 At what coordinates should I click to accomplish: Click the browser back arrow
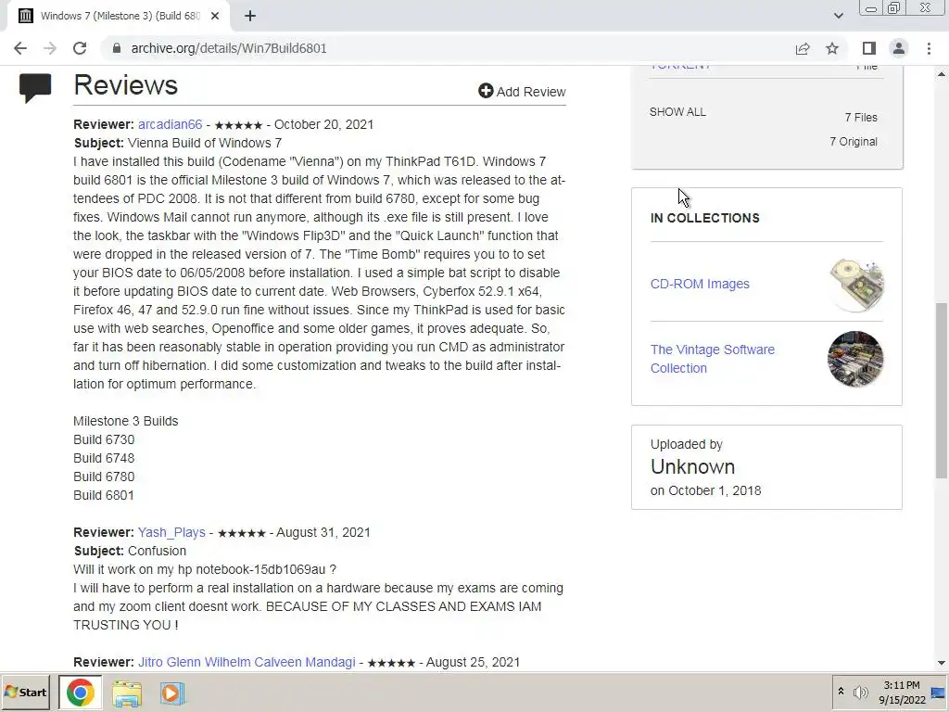pyautogui.click(x=20, y=48)
